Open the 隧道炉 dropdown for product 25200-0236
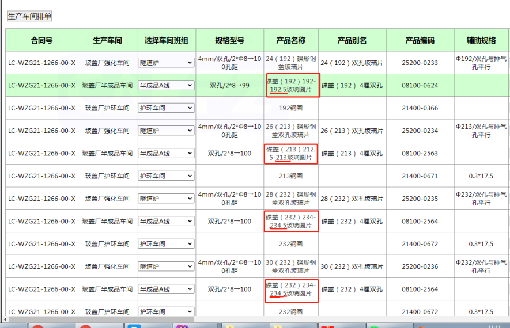Viewport: 510px width, 328px height. 166,266
